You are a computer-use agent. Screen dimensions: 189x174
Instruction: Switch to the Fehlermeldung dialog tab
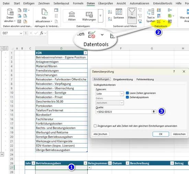click(145, 79)
